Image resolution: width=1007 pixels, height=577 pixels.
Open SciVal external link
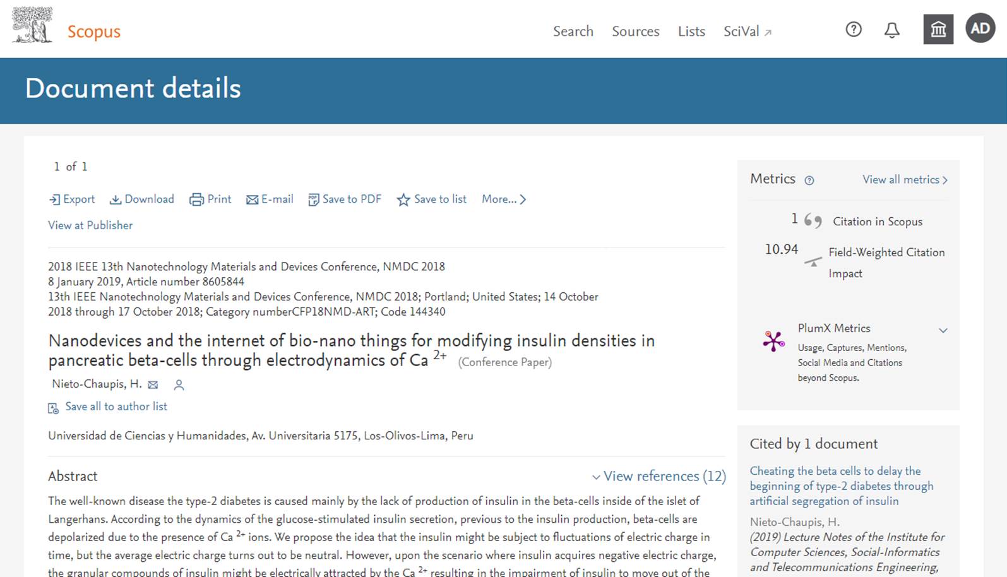click(x=748, y=31)
